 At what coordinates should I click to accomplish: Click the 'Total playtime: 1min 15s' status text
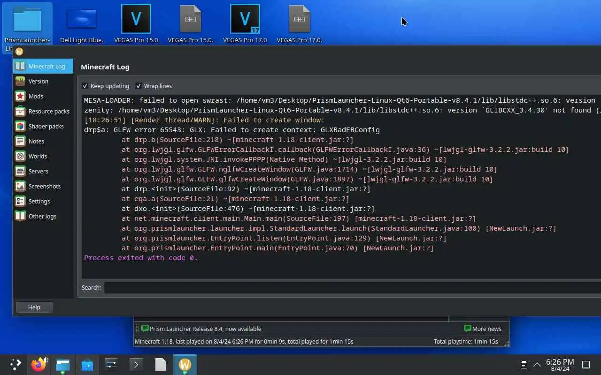(x=466, y=341)
